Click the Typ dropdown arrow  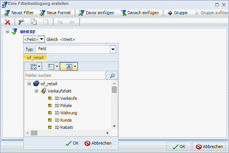[x=113, y=49]
